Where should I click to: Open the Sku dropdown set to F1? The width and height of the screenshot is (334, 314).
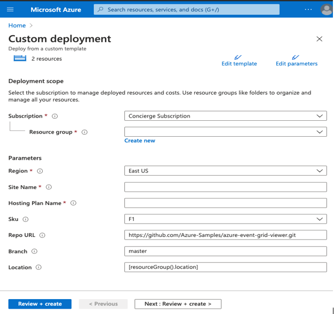coord(225,219)
